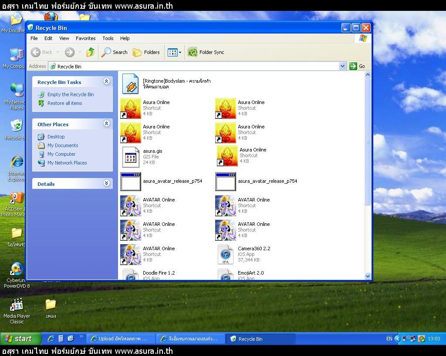Viewport: 446px width, 356px height.
Task: Go to My Computer in Other Places
Action: click(61, 154)
